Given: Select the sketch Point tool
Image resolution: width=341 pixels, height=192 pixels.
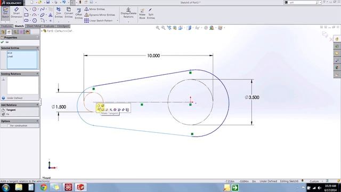Looking at the screenshot, I should pyautogui.click(x=51, y=20).
